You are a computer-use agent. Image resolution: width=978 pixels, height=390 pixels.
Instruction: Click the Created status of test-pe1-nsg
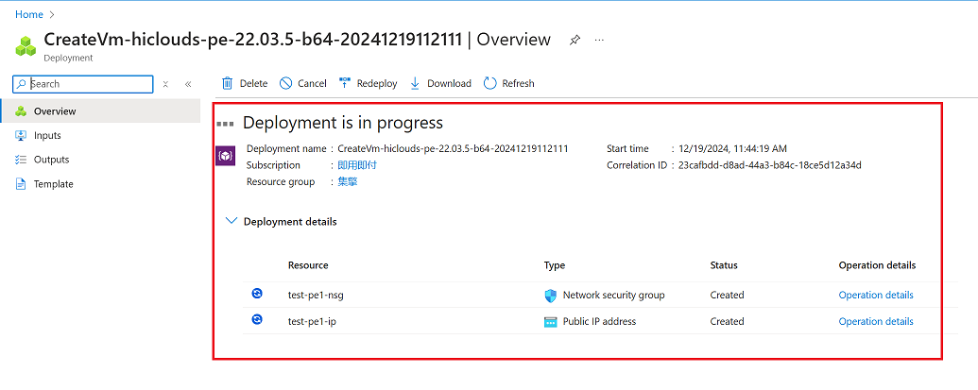click(727, 296)
